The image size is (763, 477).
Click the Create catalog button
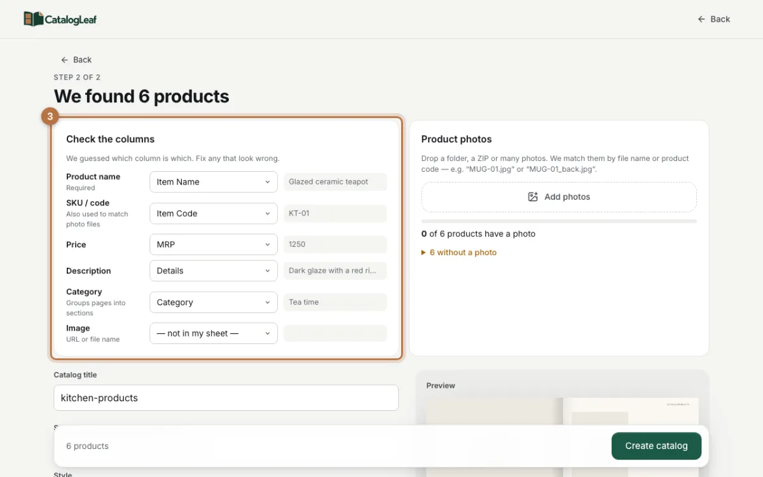(656, 446)
